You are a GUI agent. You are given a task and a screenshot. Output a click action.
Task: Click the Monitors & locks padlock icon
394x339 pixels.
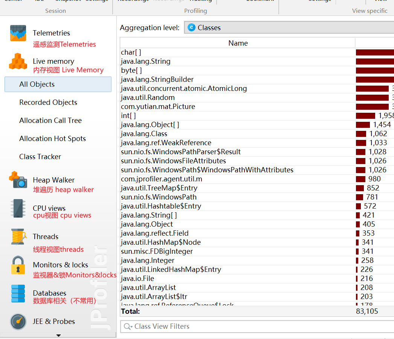tap(18, 265)
